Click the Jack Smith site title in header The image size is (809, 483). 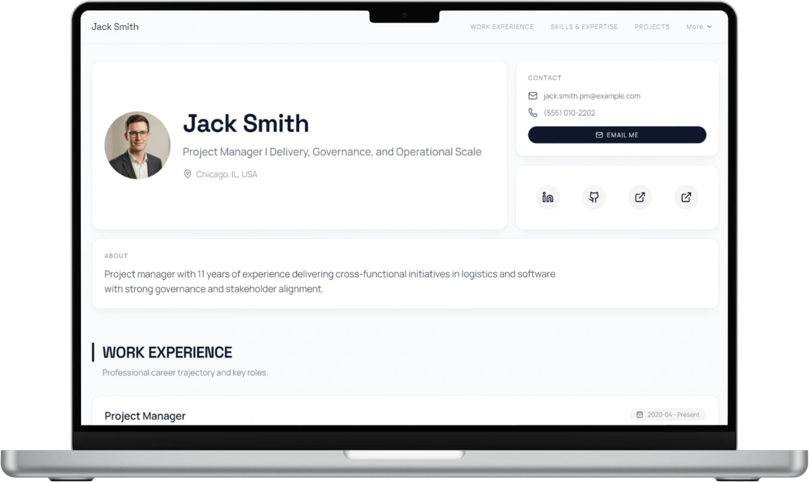click(x=115, y=26)
